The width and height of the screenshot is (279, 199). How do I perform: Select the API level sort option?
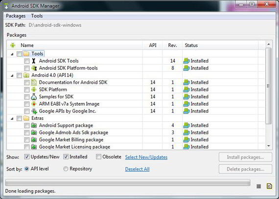(26, 169)
